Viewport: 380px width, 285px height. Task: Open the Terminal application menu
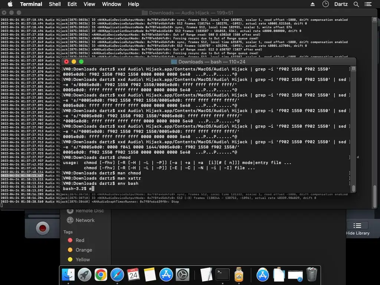[x=31, y=4]
